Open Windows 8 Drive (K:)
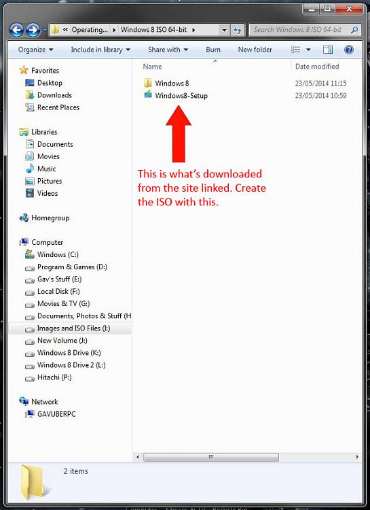370x510 pixels. [63, 353]
